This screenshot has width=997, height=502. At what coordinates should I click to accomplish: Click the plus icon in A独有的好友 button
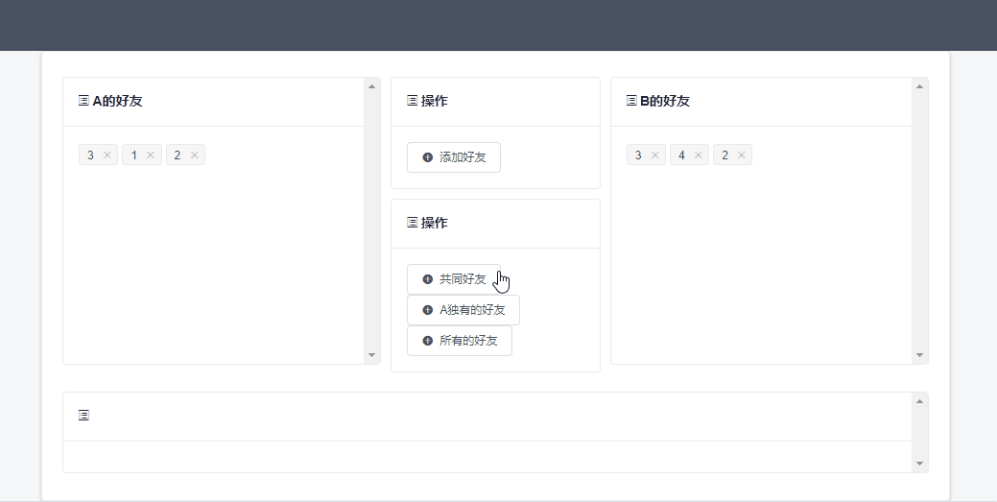point(428,310)
